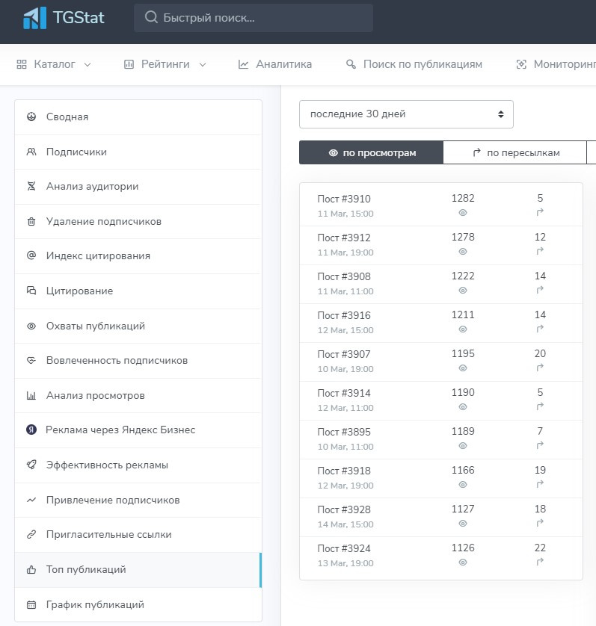
Task: Open Подписчики sidebar section
Action: (138, 152)
